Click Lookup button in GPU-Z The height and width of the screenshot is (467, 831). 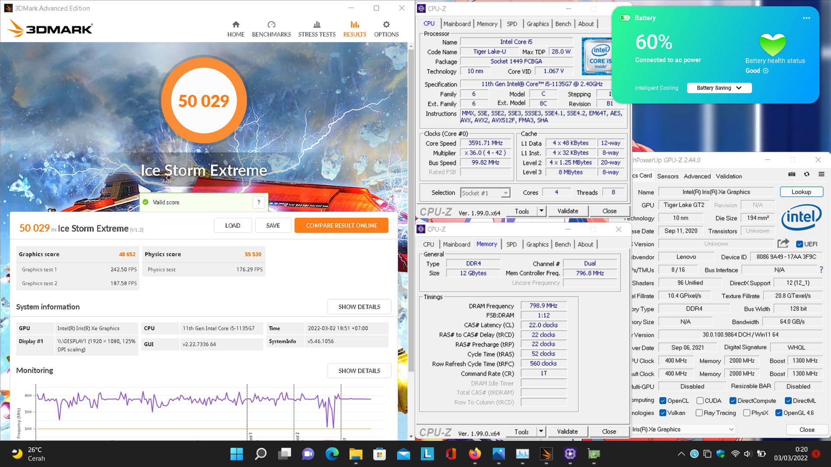pyautogui.click(x=801, y=192)
